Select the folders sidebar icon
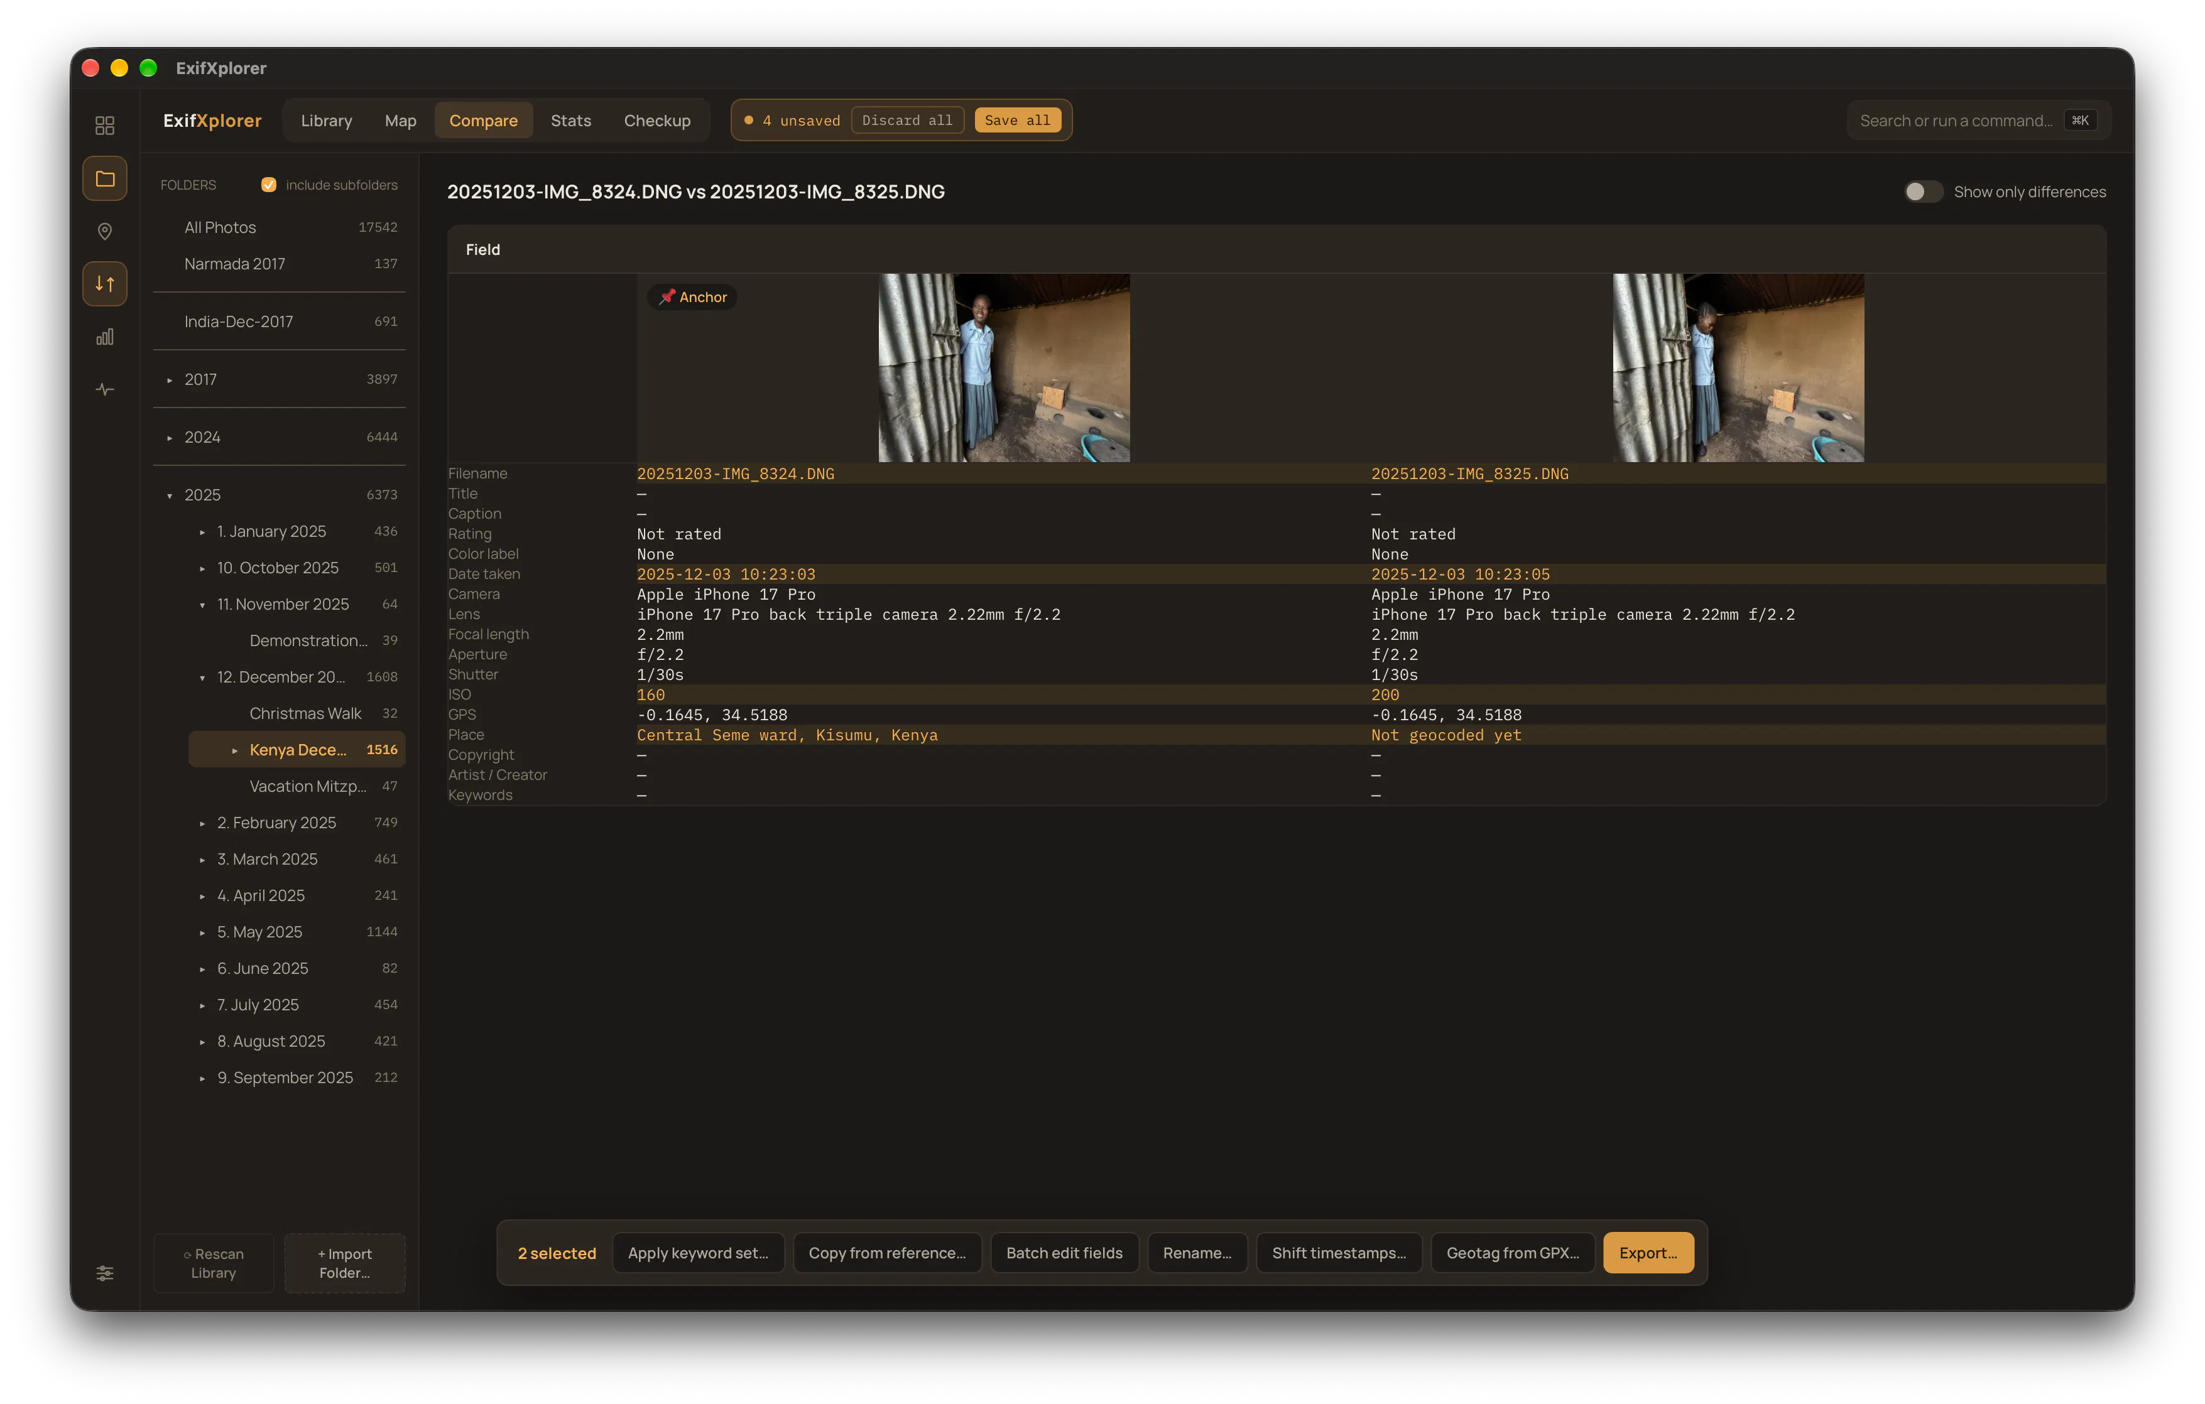Viewport: 2205px width, 1404px height. (104, 178)
